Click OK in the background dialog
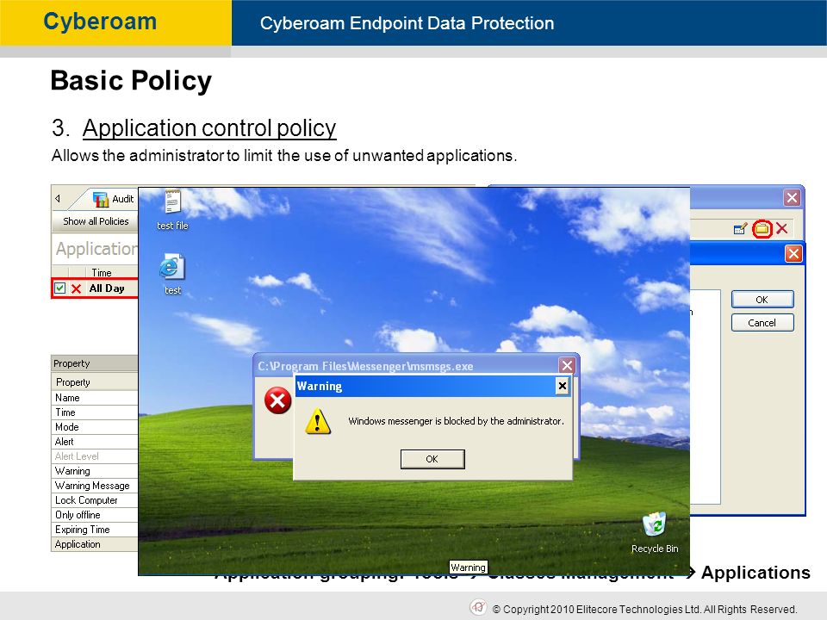Image resolution: width=827 pixels, height=620 pixels. (x=762, y=300)
